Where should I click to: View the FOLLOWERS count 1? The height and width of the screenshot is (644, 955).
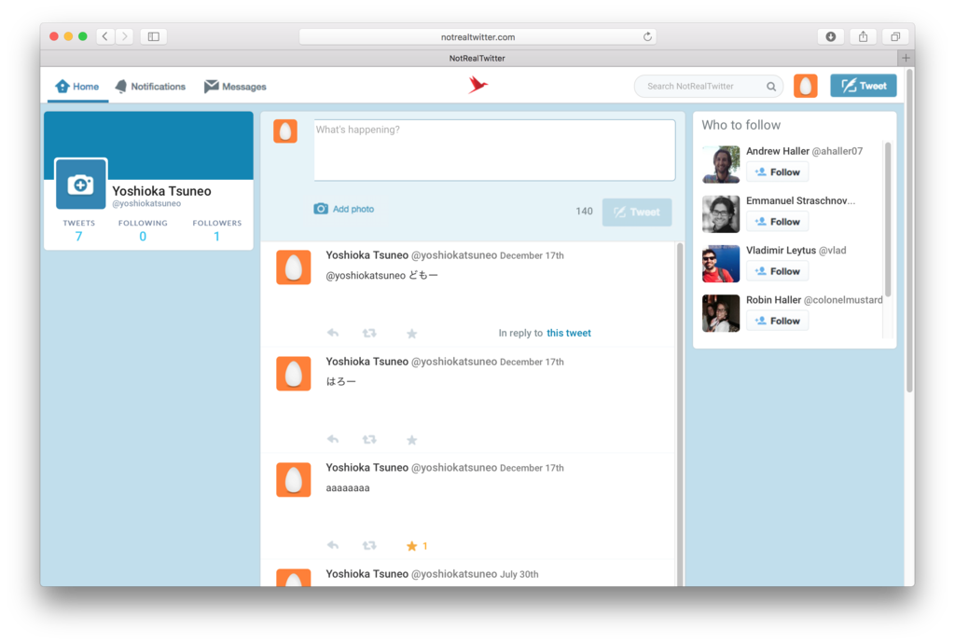(216, 236)
